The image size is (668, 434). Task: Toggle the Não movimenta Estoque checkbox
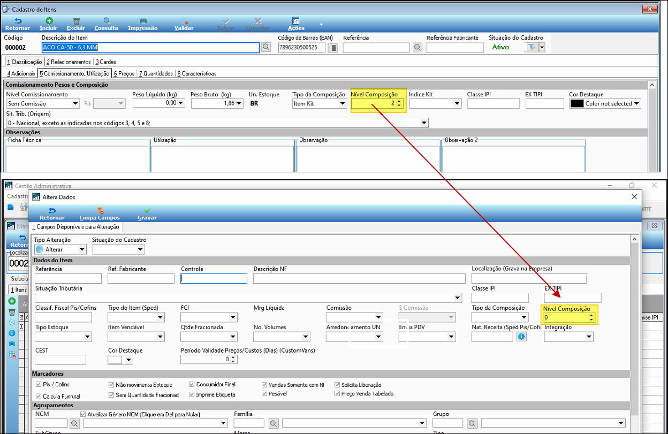pos(111,385)
